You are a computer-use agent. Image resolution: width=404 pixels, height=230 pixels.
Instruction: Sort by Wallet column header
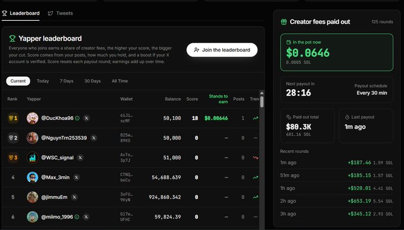pos(126,99)
